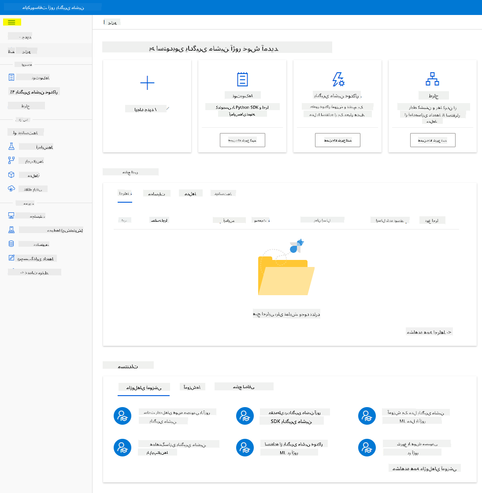The image size is (482, 493).
Task: Open Experiments flask icon in sidebar
Action: [11, 147]
